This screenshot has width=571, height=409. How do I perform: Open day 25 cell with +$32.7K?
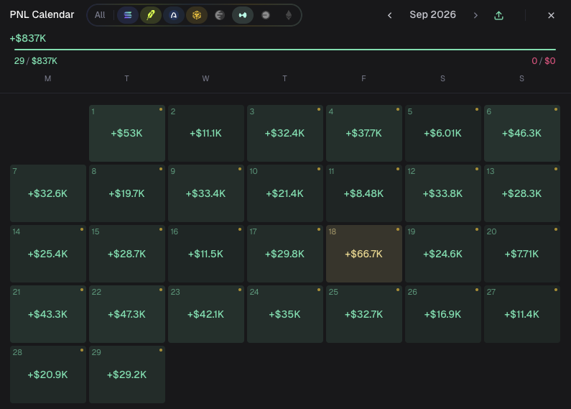(364, 314)
